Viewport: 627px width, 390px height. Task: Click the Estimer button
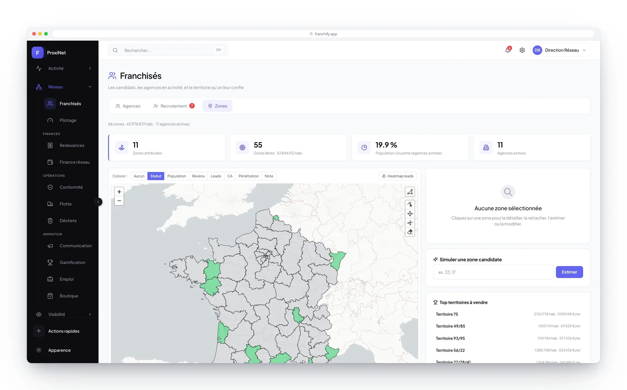point(569,272)
